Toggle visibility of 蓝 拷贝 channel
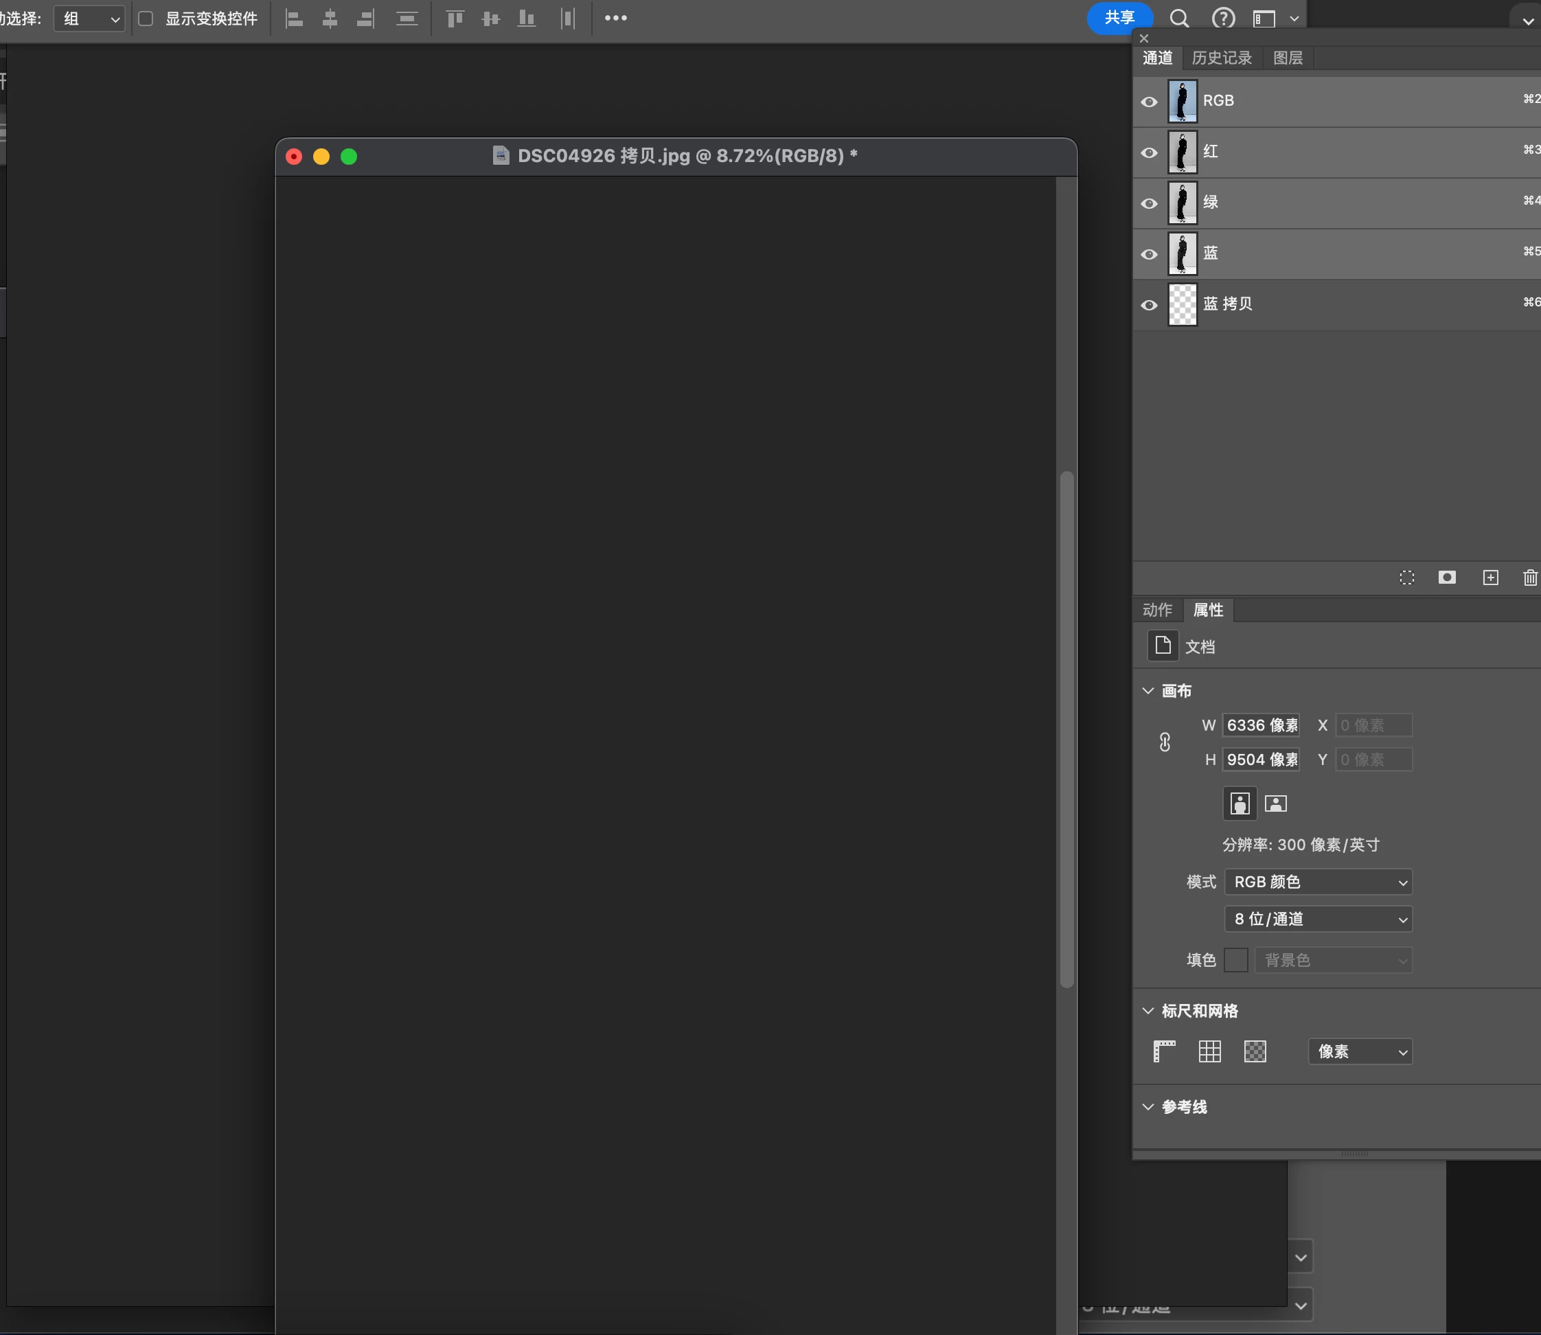Viewport: 1541px width, 1335px height. point(1150,305)
